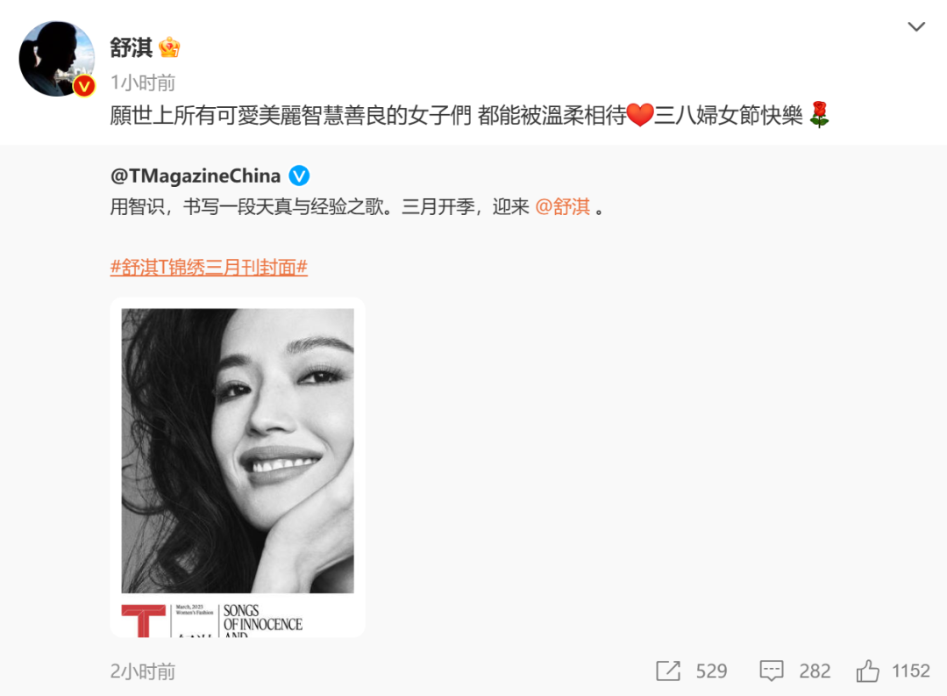This screenshot has height=696, width=947.
Task: Click the 1小时前 post timestamp
Action: (x=143, y=83)
